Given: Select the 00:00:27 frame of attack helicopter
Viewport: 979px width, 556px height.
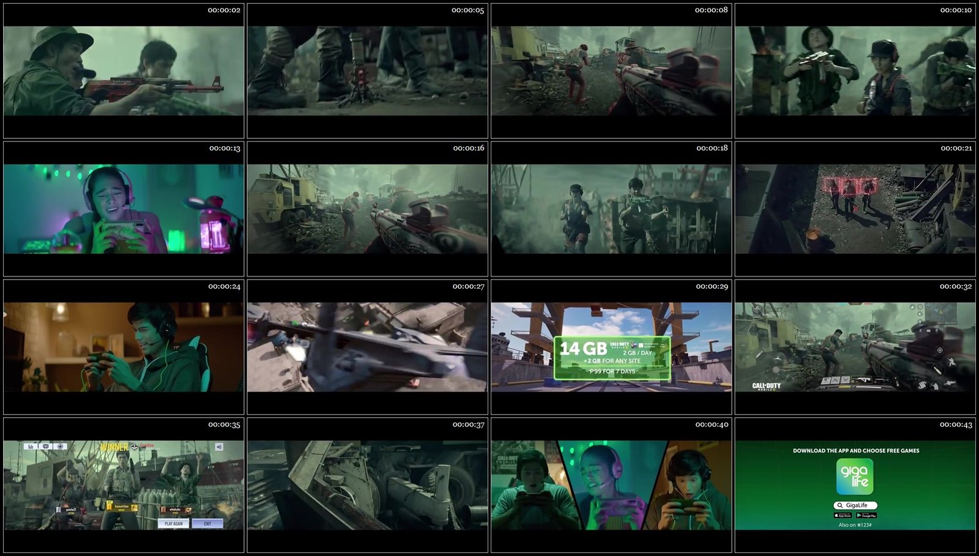Looking at the screenshot, I should (368, 347).
